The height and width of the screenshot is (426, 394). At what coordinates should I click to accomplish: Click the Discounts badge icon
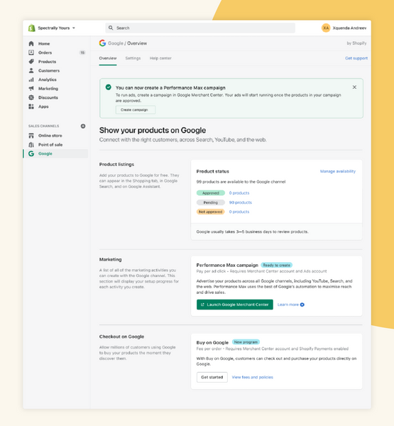coord(31,97)
